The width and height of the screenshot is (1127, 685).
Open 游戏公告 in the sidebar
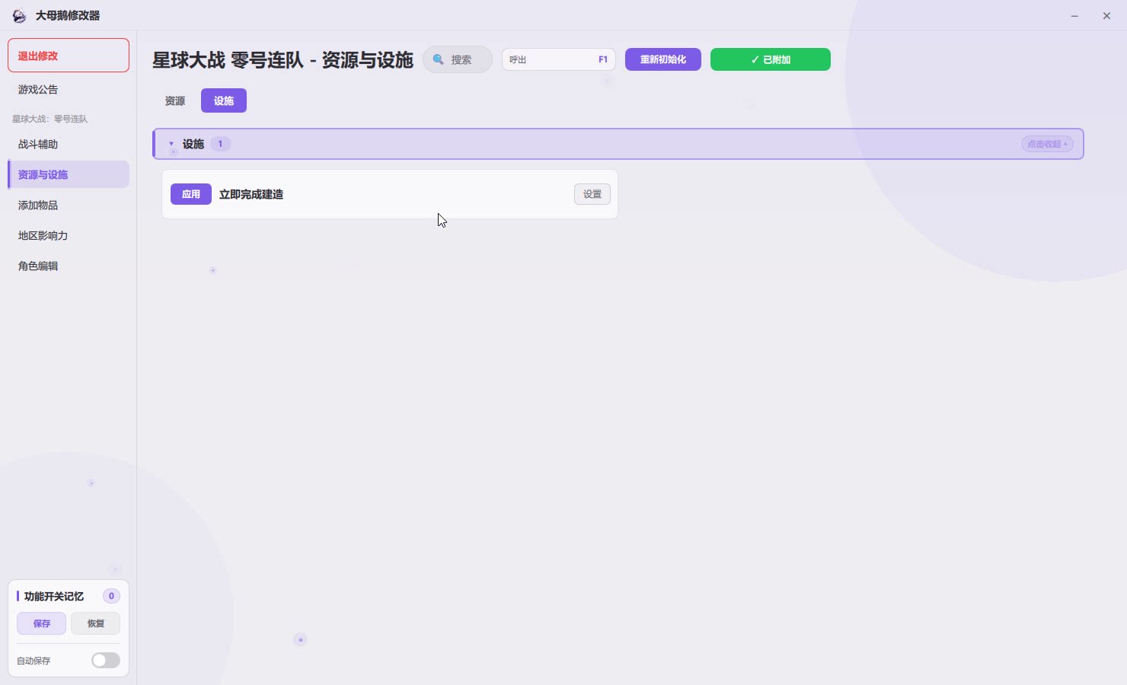(69, 90)
